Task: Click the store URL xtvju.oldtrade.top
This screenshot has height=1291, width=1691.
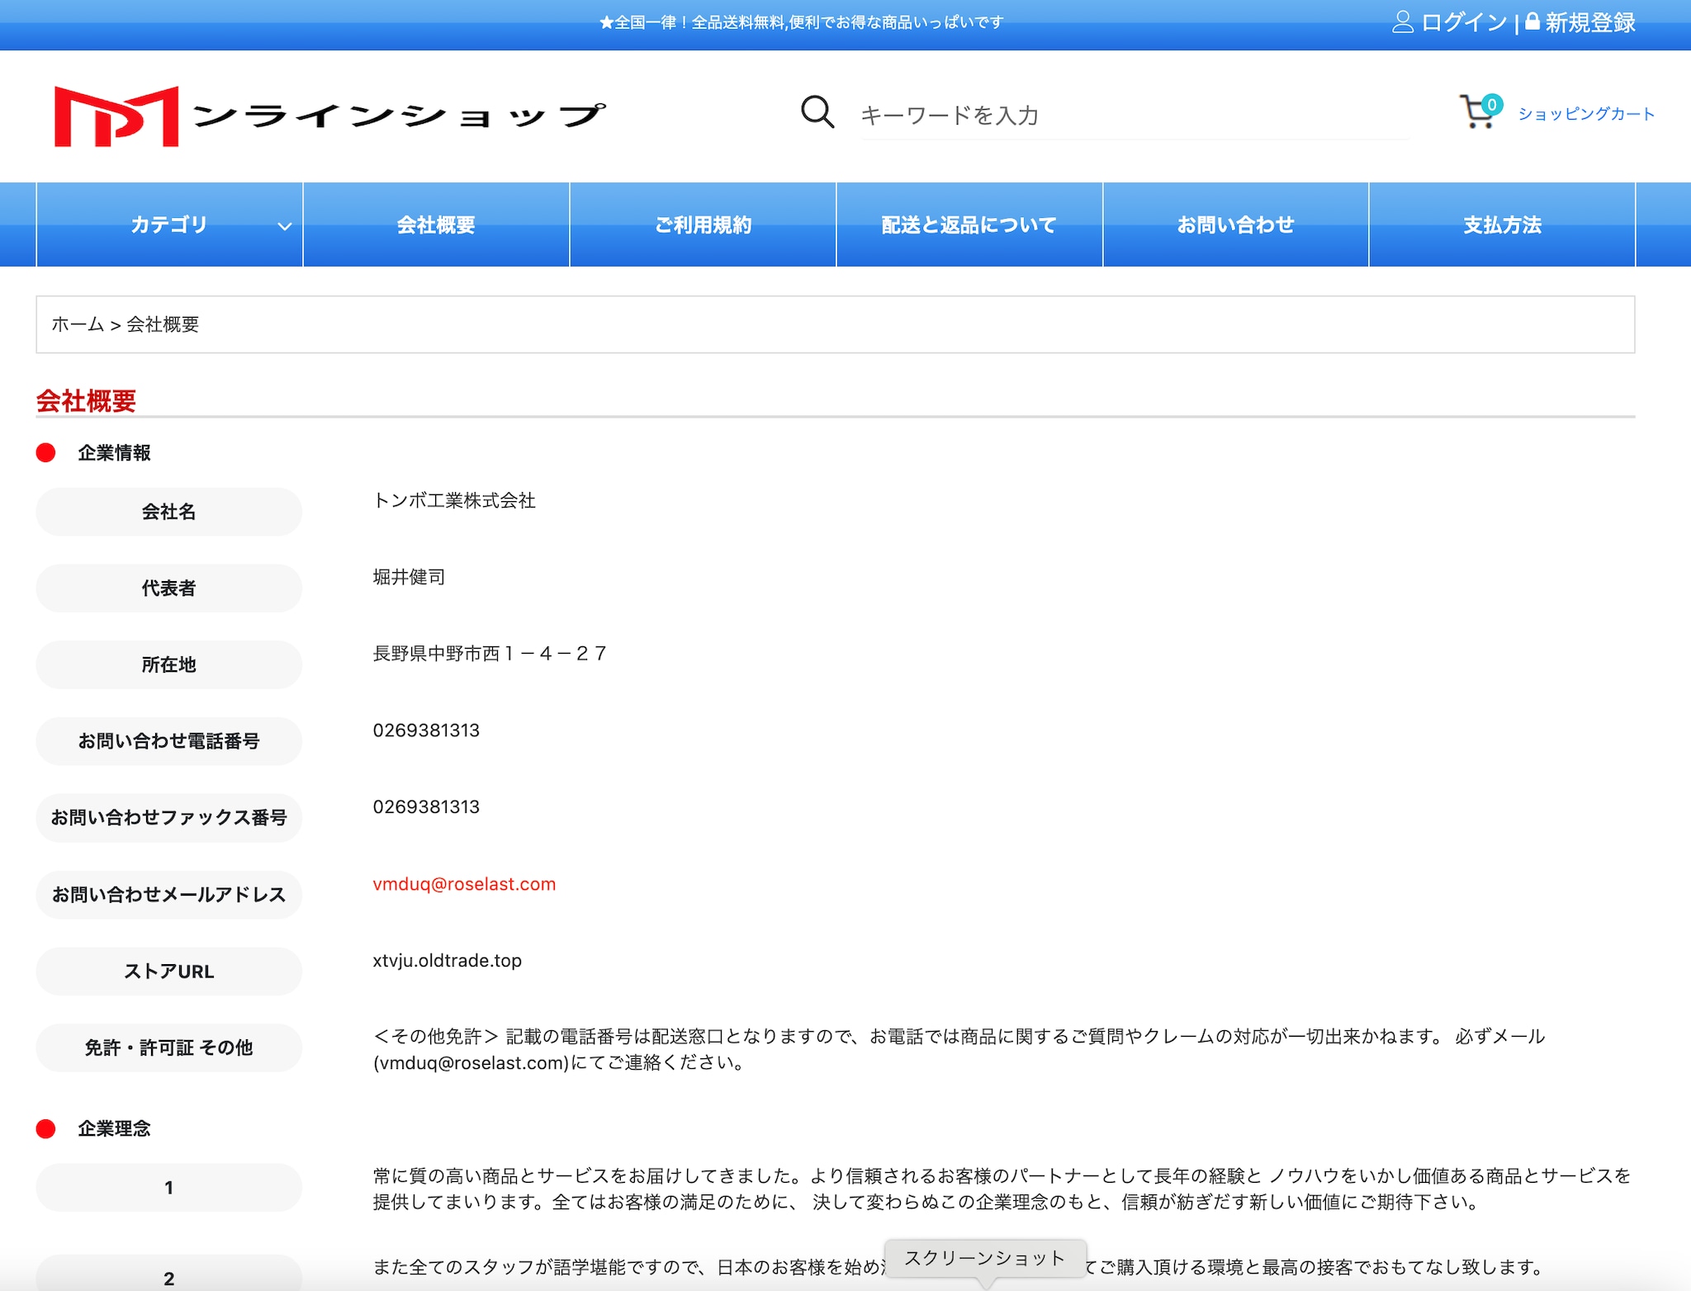Action: tap(447, 961)
